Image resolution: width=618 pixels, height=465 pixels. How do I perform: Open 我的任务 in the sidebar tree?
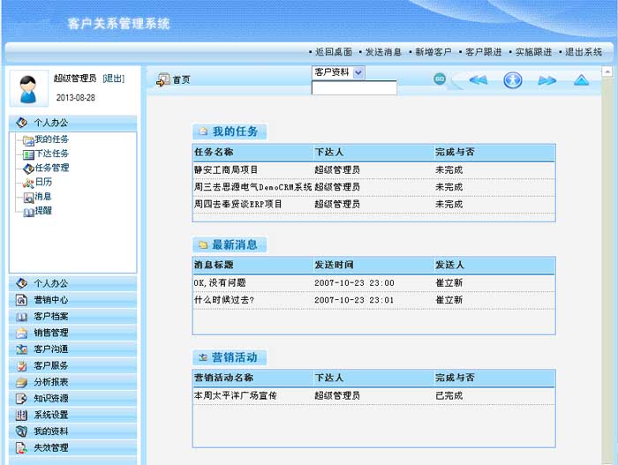(51, 139)
